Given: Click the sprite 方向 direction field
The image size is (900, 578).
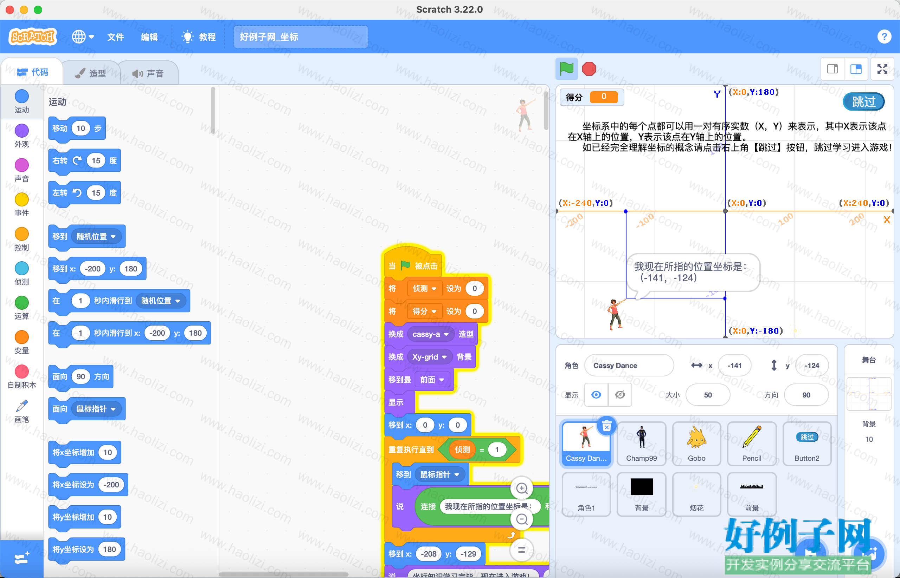Looking at the screenshot, I should 806,395.
